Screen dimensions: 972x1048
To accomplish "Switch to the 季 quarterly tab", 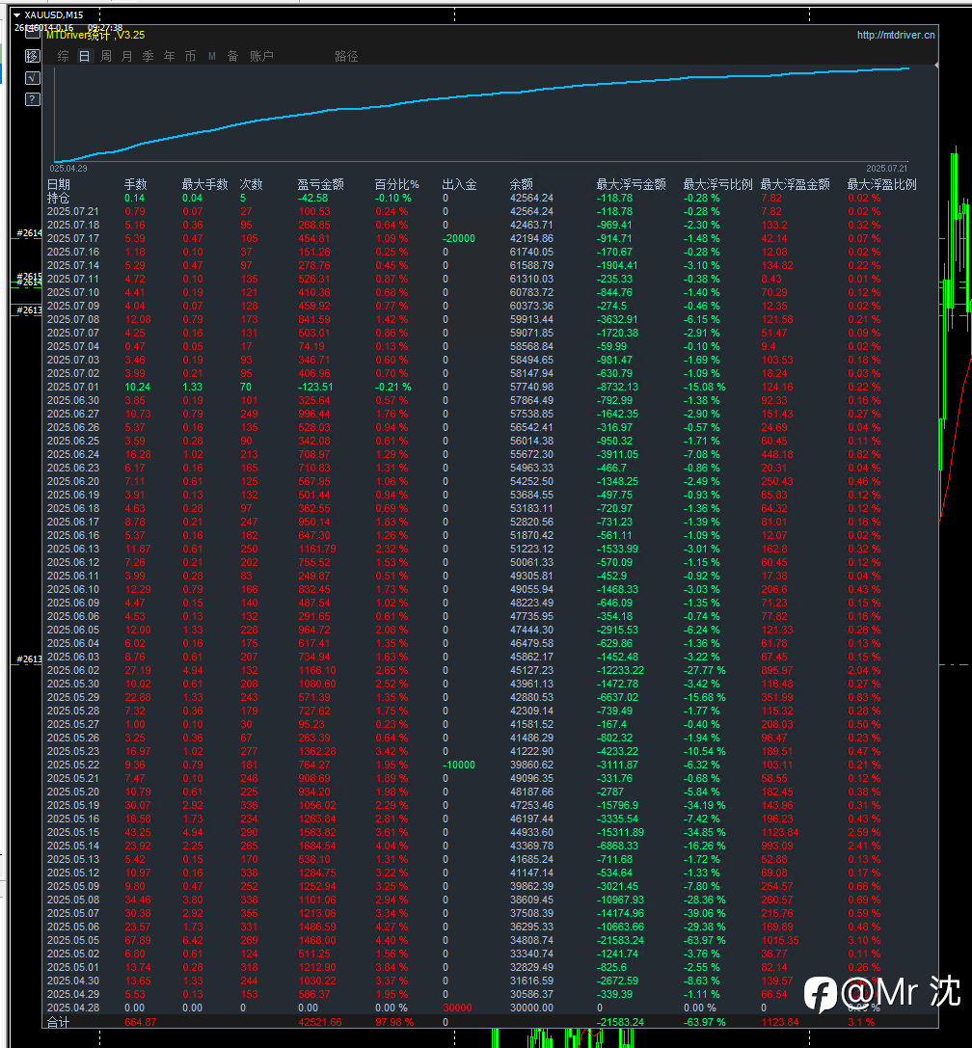I will click(x=148, y=56).
